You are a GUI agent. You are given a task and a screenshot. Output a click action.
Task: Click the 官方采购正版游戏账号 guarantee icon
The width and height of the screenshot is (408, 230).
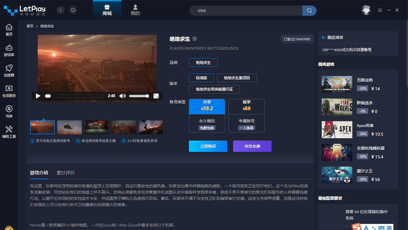click(x=32, y=141)
